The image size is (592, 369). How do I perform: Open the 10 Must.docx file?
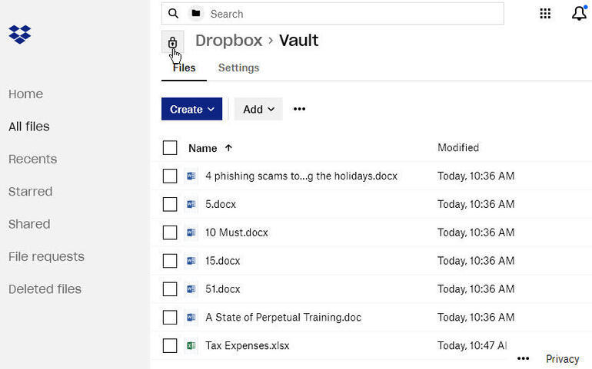coord(237,232)
